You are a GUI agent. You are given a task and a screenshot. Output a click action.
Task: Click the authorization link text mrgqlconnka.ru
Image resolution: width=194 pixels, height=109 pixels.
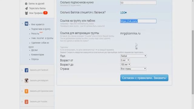[130, 33]
